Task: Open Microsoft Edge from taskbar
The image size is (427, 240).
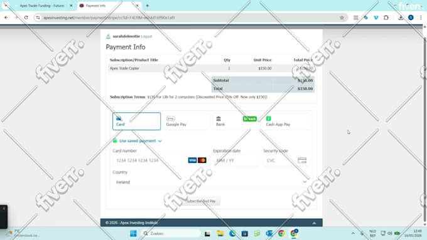Action: (232, 233)
